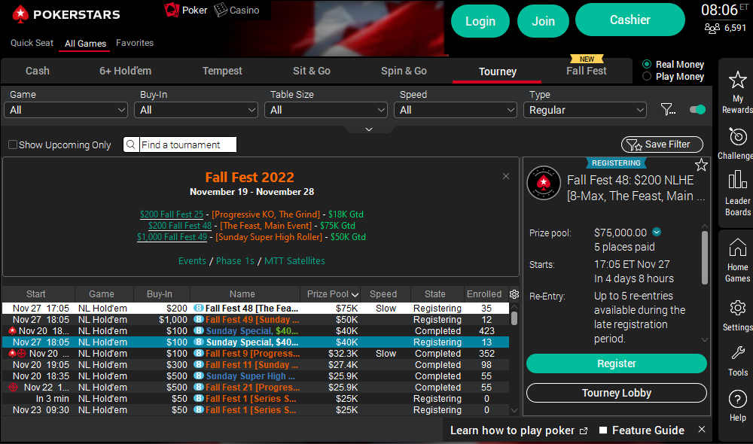Expand the filters with the chevron below
Screen dimensions: 753x444
[369, 129]
